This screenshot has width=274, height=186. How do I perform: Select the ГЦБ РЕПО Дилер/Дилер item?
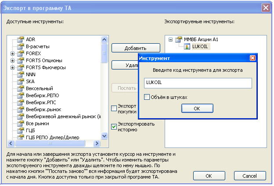[x=53, y=137]
